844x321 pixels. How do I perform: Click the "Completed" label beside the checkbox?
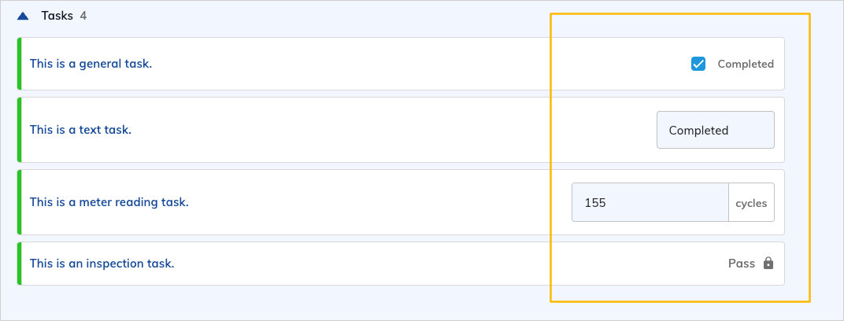pos(746,64)
